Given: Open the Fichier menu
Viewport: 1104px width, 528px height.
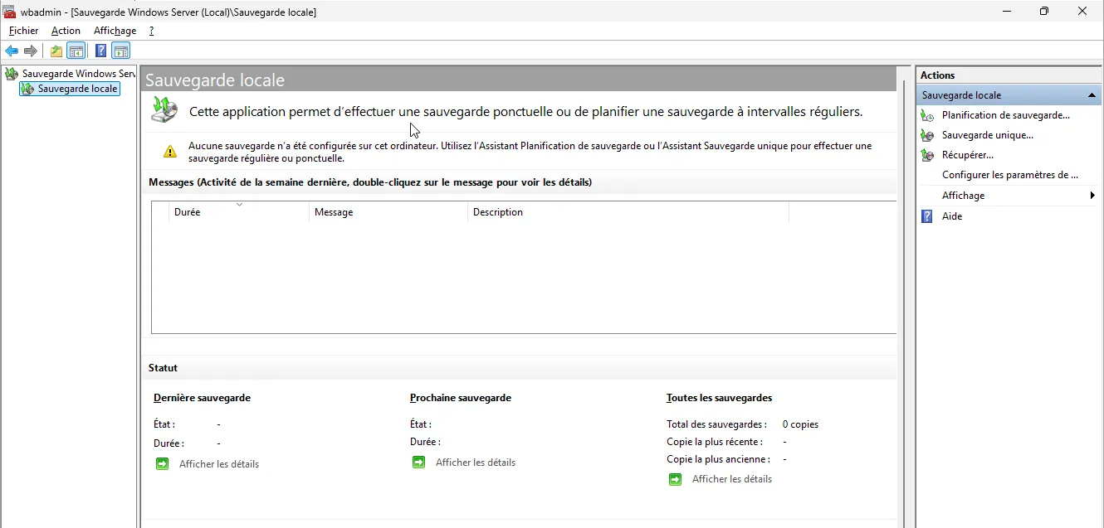Looking at the screenshot, I should [x=23, y=31].
